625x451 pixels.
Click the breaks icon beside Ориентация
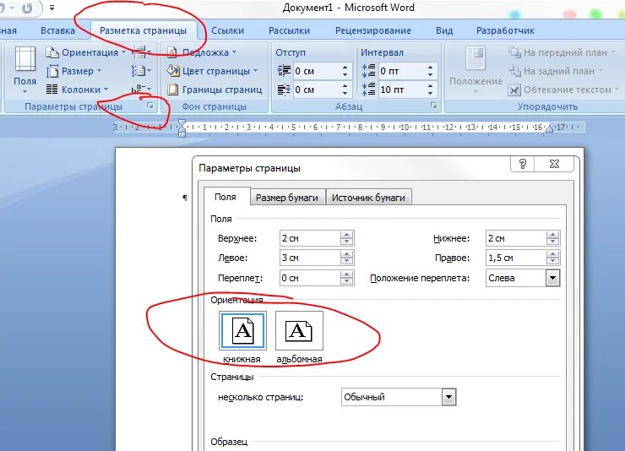coord(141,52)
